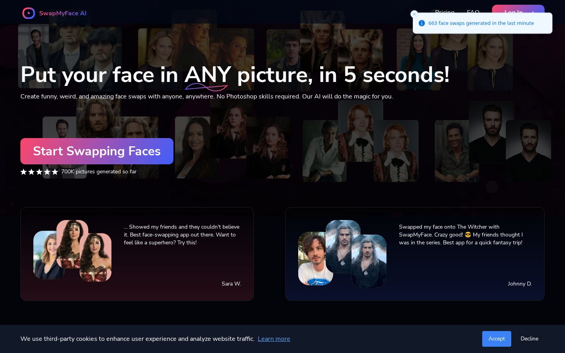Click the 'Sara W.' reviewer name

(x=231, y=284)
